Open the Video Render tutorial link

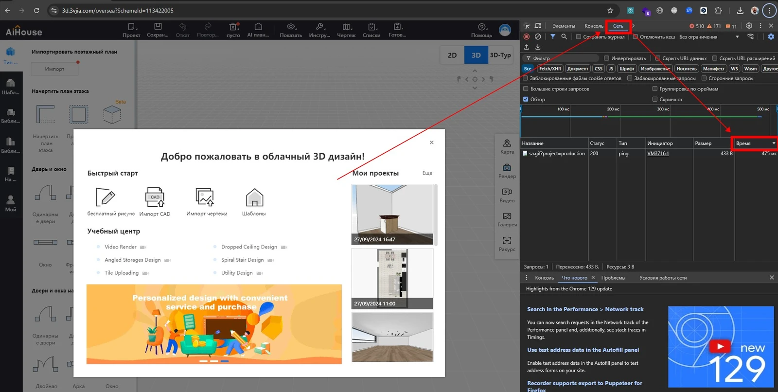(x=121, y=247)
